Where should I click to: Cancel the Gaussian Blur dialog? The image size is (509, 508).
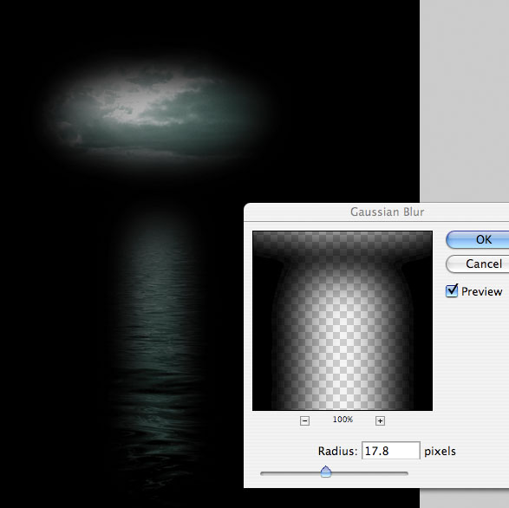tap(478, 264)
